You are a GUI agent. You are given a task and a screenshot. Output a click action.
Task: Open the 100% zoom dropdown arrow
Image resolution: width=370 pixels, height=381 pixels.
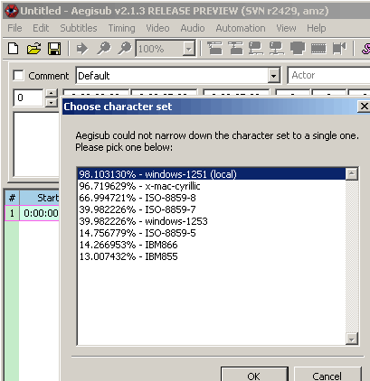coord(188,49)
